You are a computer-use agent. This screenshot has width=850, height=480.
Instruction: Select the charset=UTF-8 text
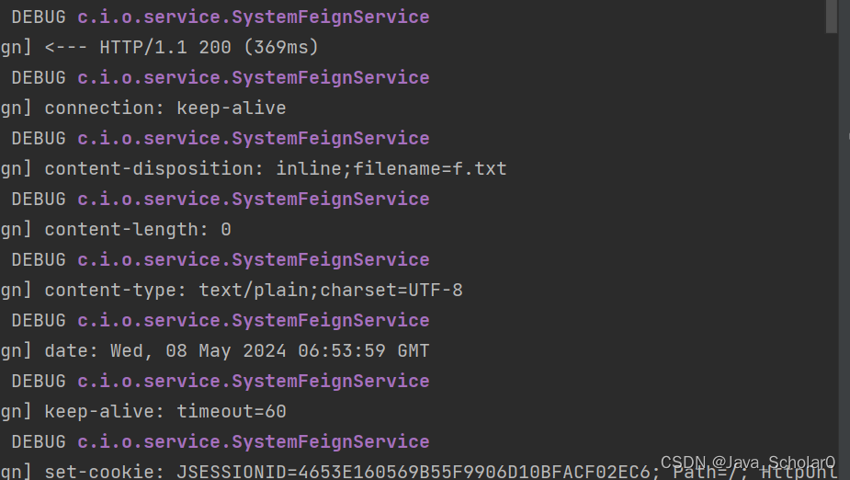click(x=391, y=291)
